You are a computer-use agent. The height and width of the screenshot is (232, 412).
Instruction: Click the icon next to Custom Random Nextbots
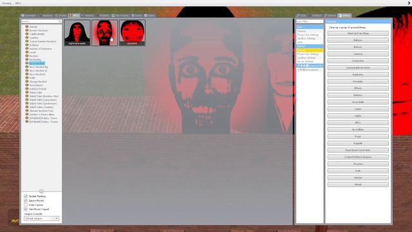(x=27, y=41)
